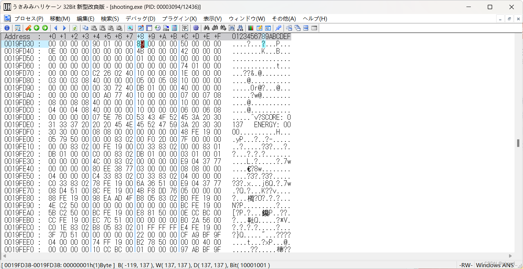This screenshot has width=523, height=269.
Task: Click the 0123456789ABCDEF ASCII column header
Action: click(261, 36)
